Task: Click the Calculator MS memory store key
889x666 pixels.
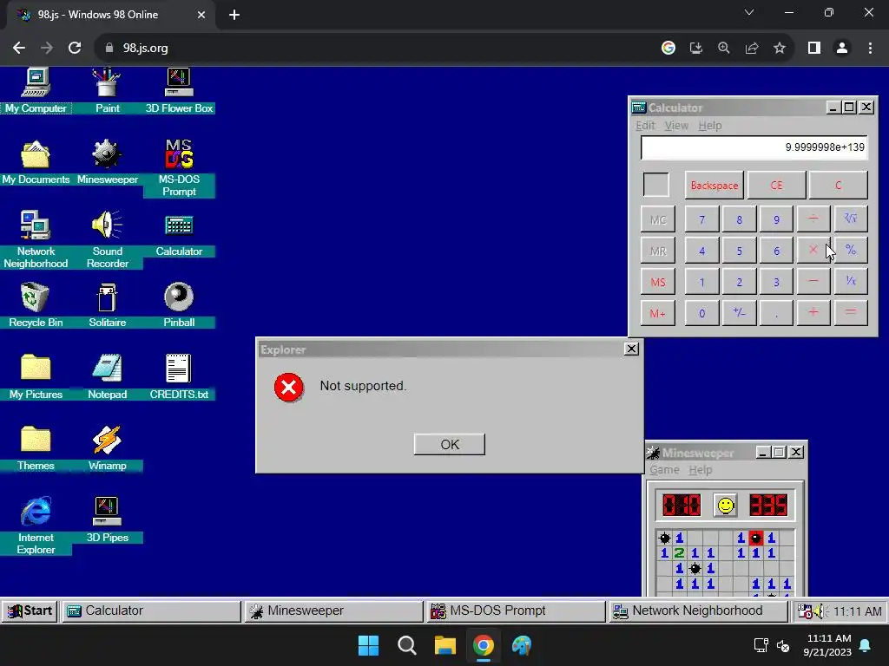Action: 658,282
